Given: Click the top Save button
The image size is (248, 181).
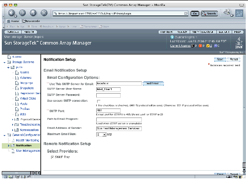Looking at the screenshot, I should (220, 59).
